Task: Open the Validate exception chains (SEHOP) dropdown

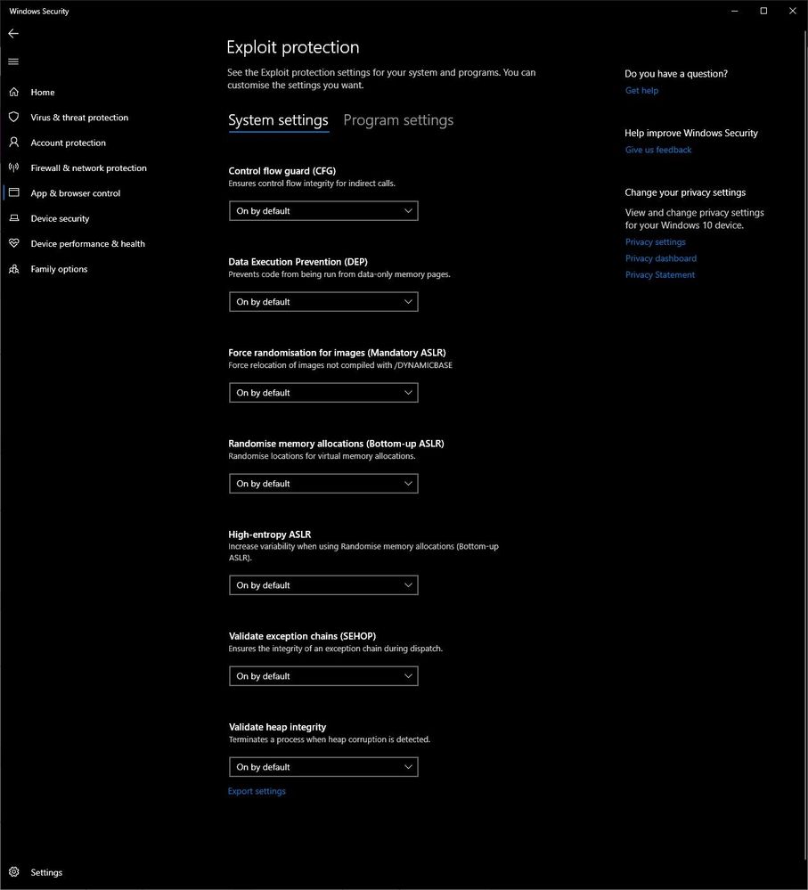Action: (x=323, y=675)
